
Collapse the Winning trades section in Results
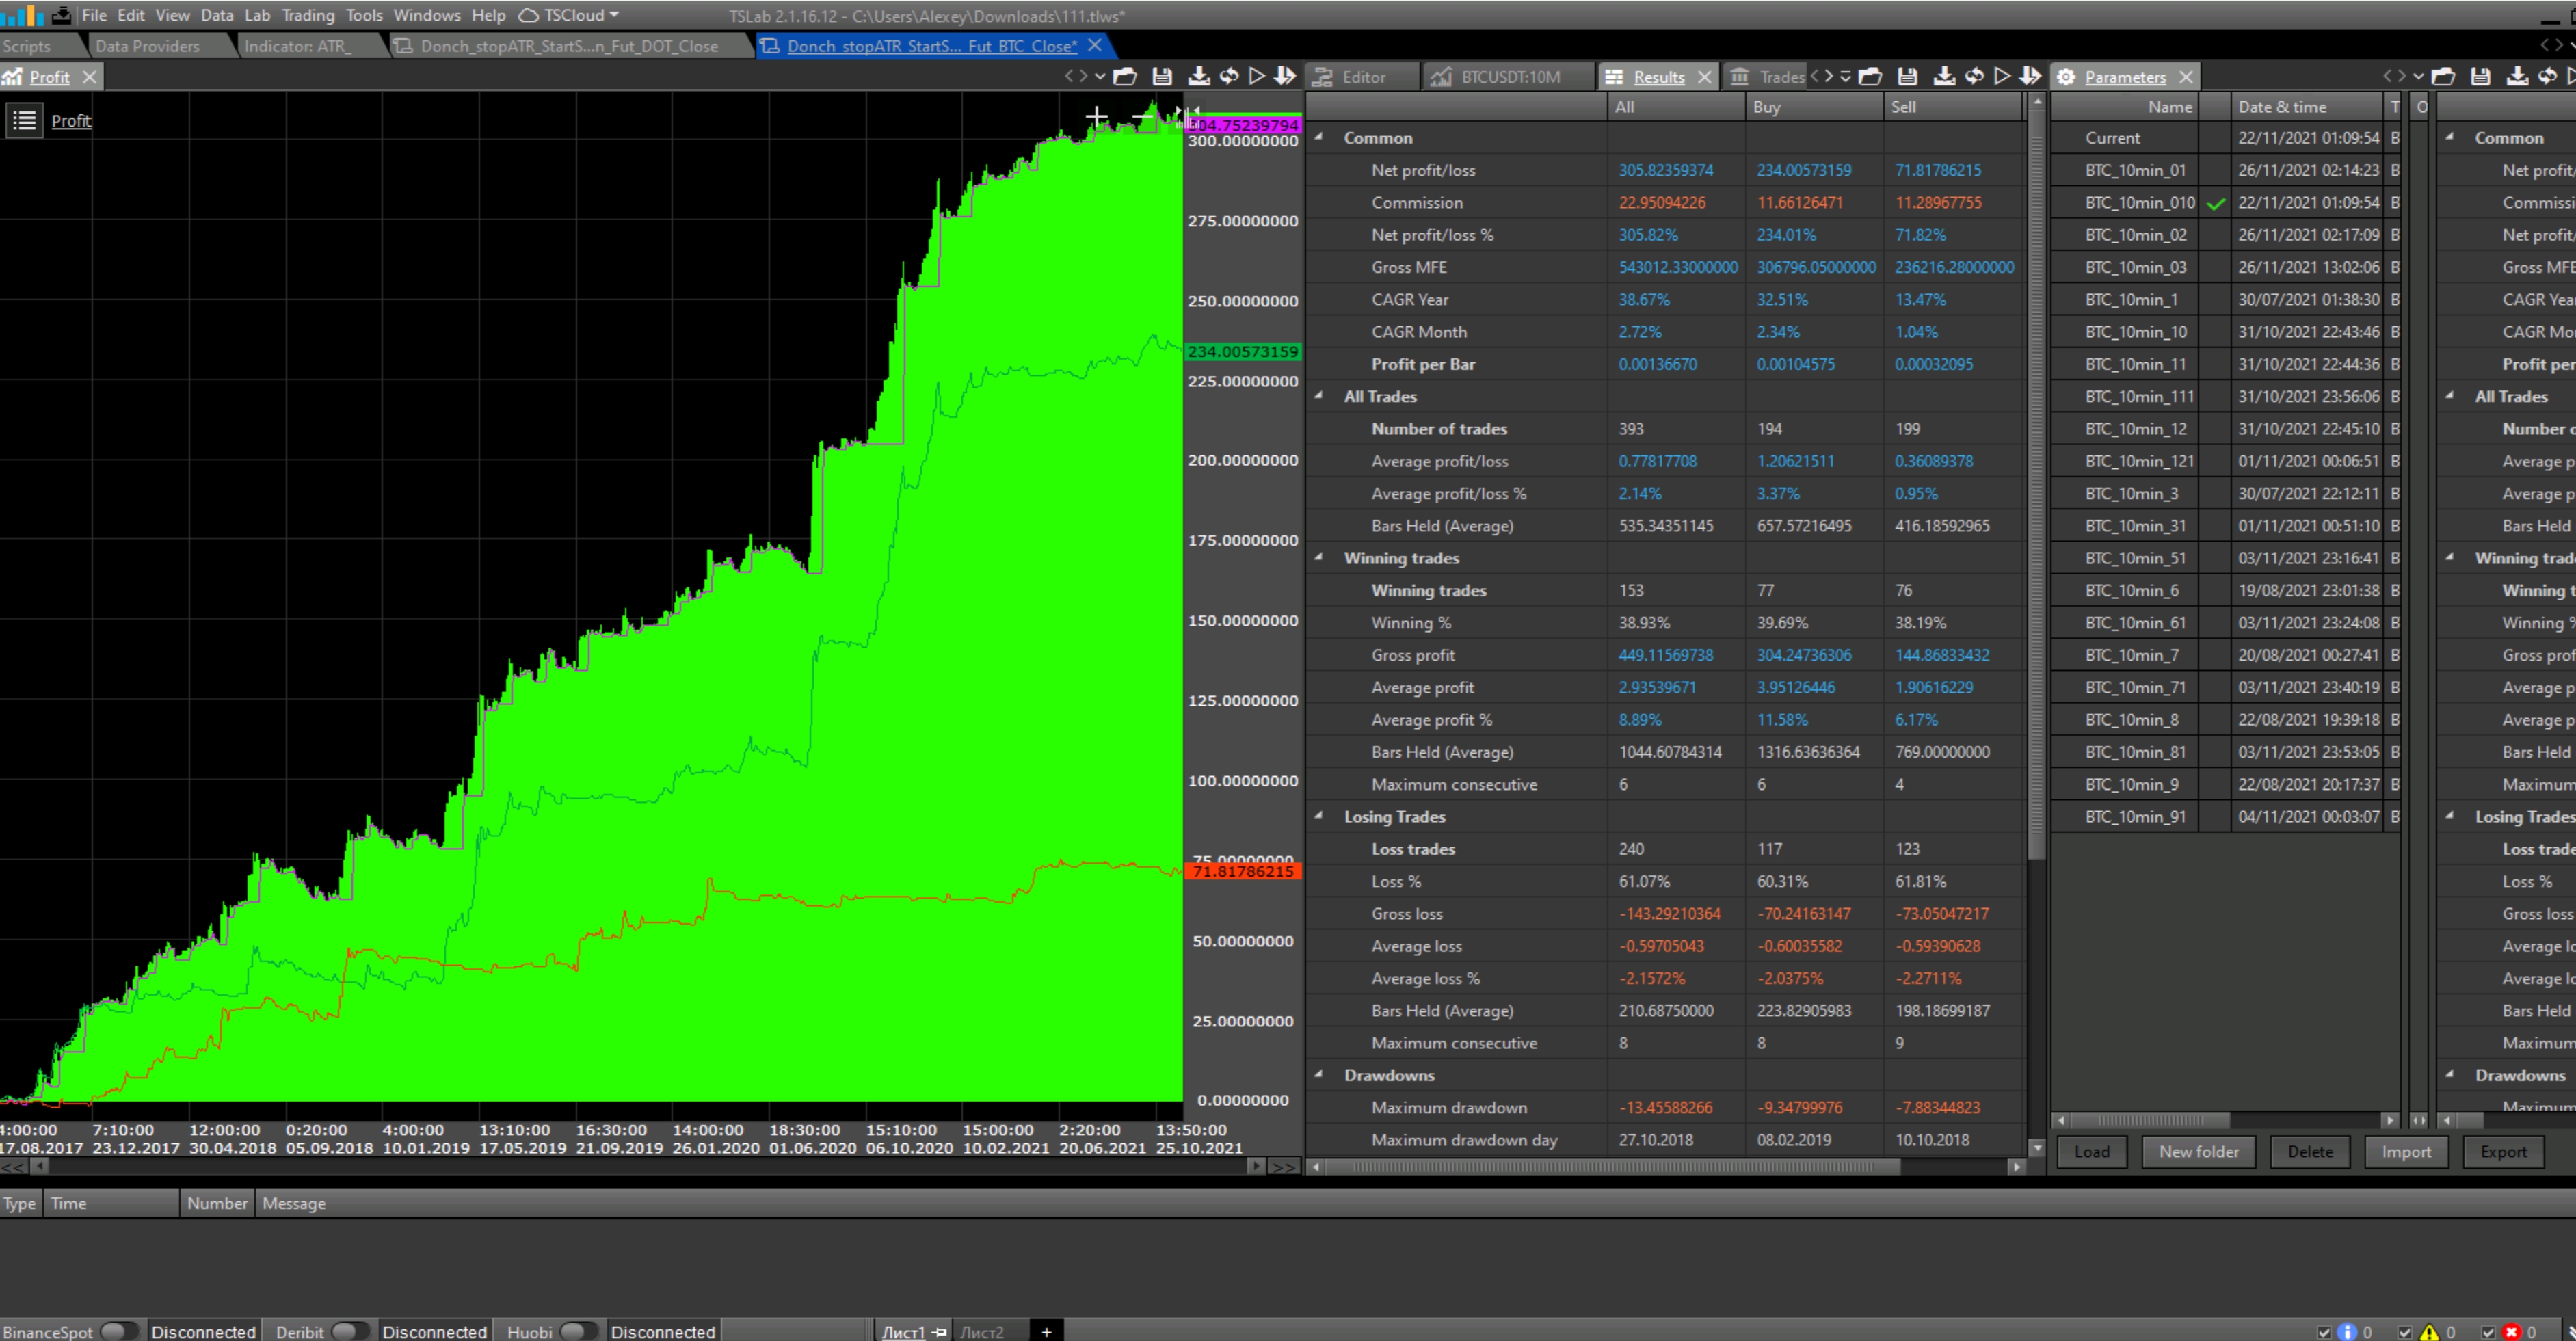click(1319, 558)
